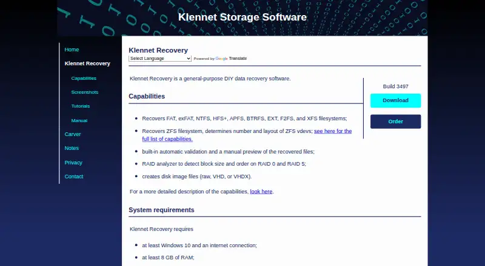Select Klennet Recovery in the sidebar

coord(87,63)
